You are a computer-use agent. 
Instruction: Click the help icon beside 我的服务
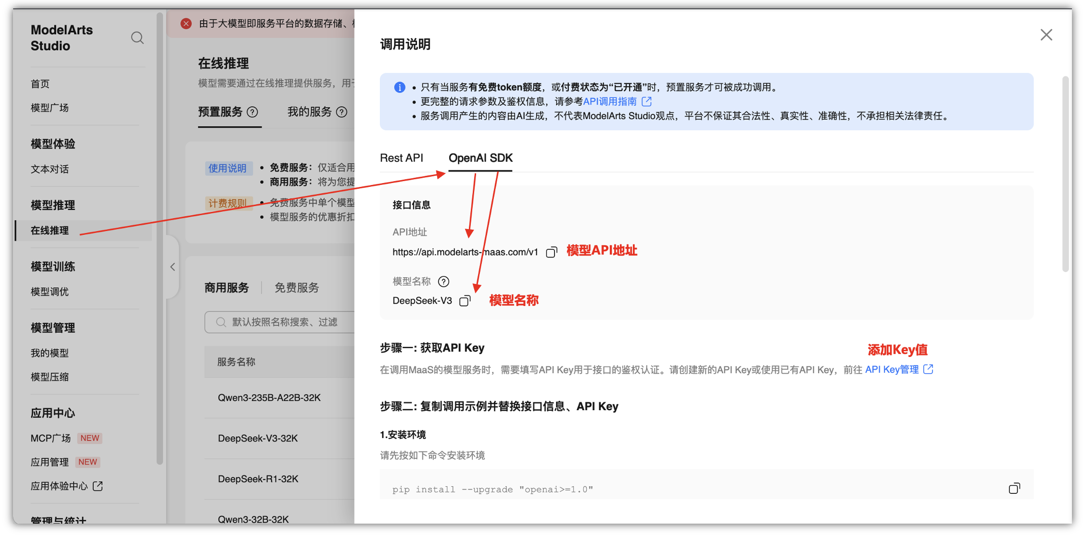pyautogui.click(x=341, y=112)
